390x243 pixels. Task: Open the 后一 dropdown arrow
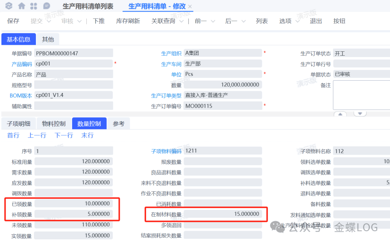pos(243,21)
